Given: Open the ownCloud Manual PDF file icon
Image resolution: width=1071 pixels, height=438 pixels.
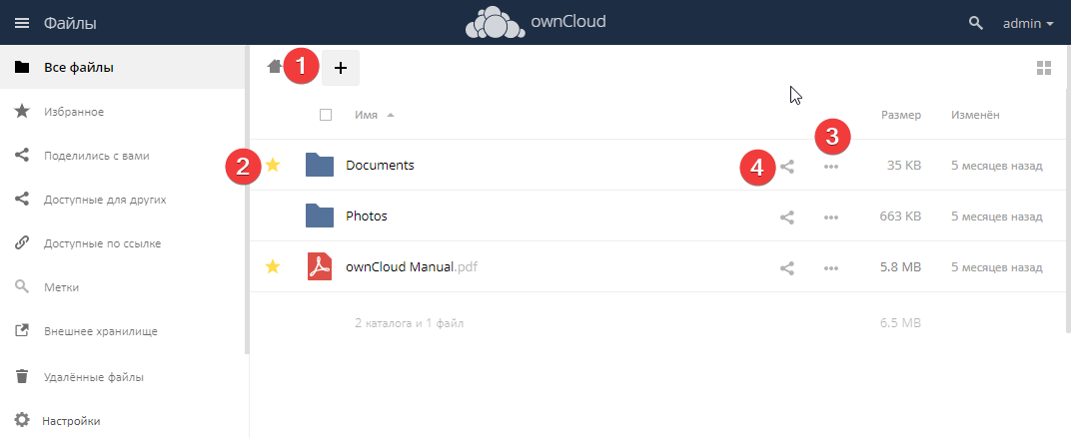Looking at the screenshot, I should coord(319,266).
